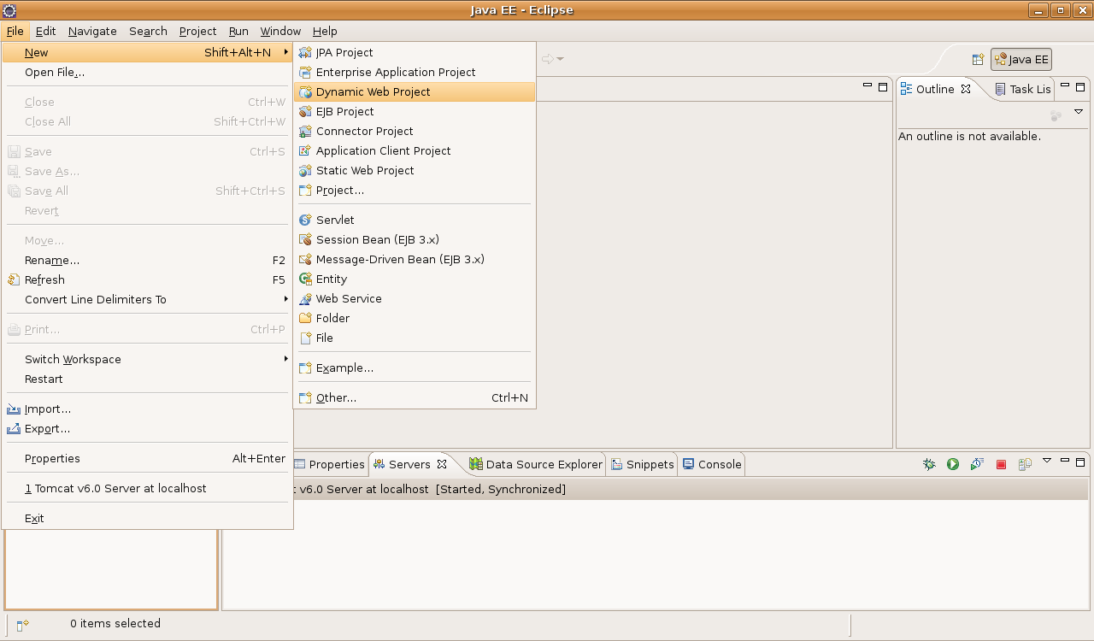Choose Restart in File menu
This screenshot has width=1094, height=641.
click(147, 379)
